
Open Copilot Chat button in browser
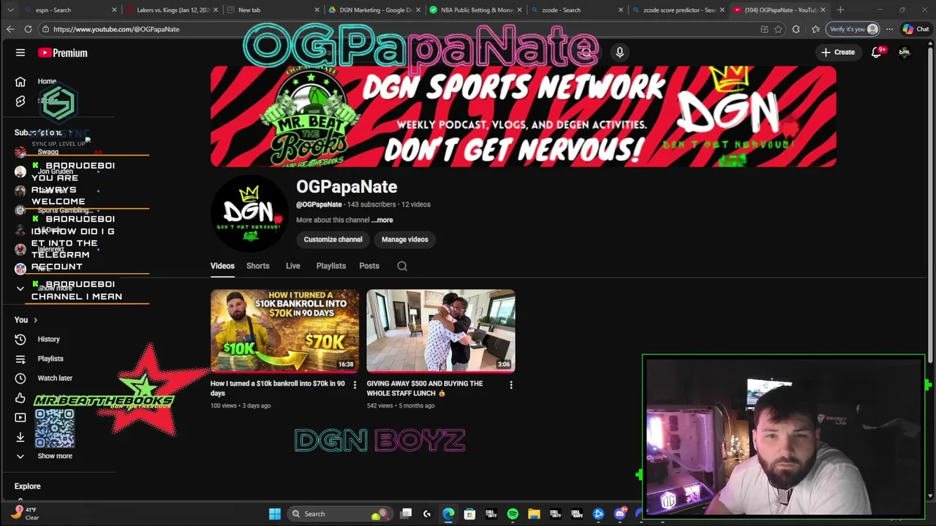(916, 29)
